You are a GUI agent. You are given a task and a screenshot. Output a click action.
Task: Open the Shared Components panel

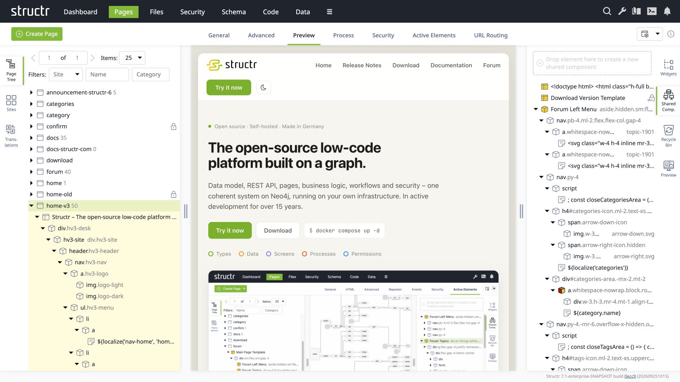(669, 101)
